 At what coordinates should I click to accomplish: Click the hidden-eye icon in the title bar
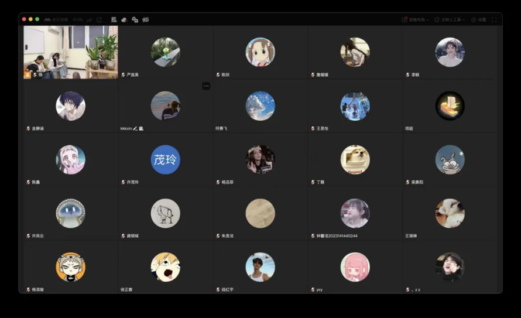click(x=146, y=19)
